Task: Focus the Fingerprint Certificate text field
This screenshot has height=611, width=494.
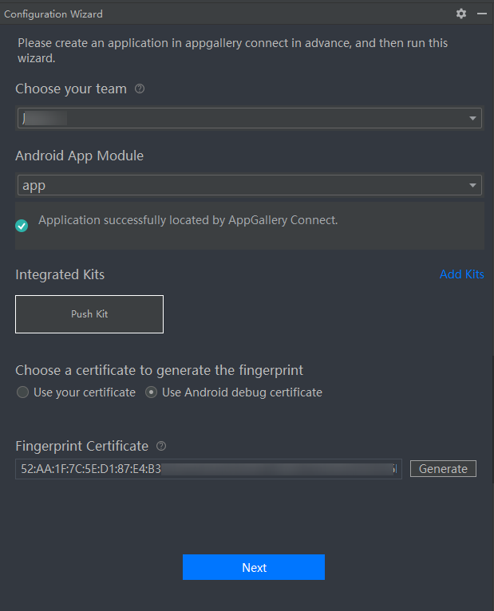Action: [208, 469]
